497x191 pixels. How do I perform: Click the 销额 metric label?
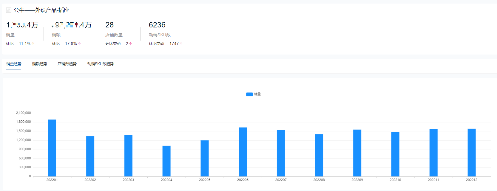(x=56, y=35)
